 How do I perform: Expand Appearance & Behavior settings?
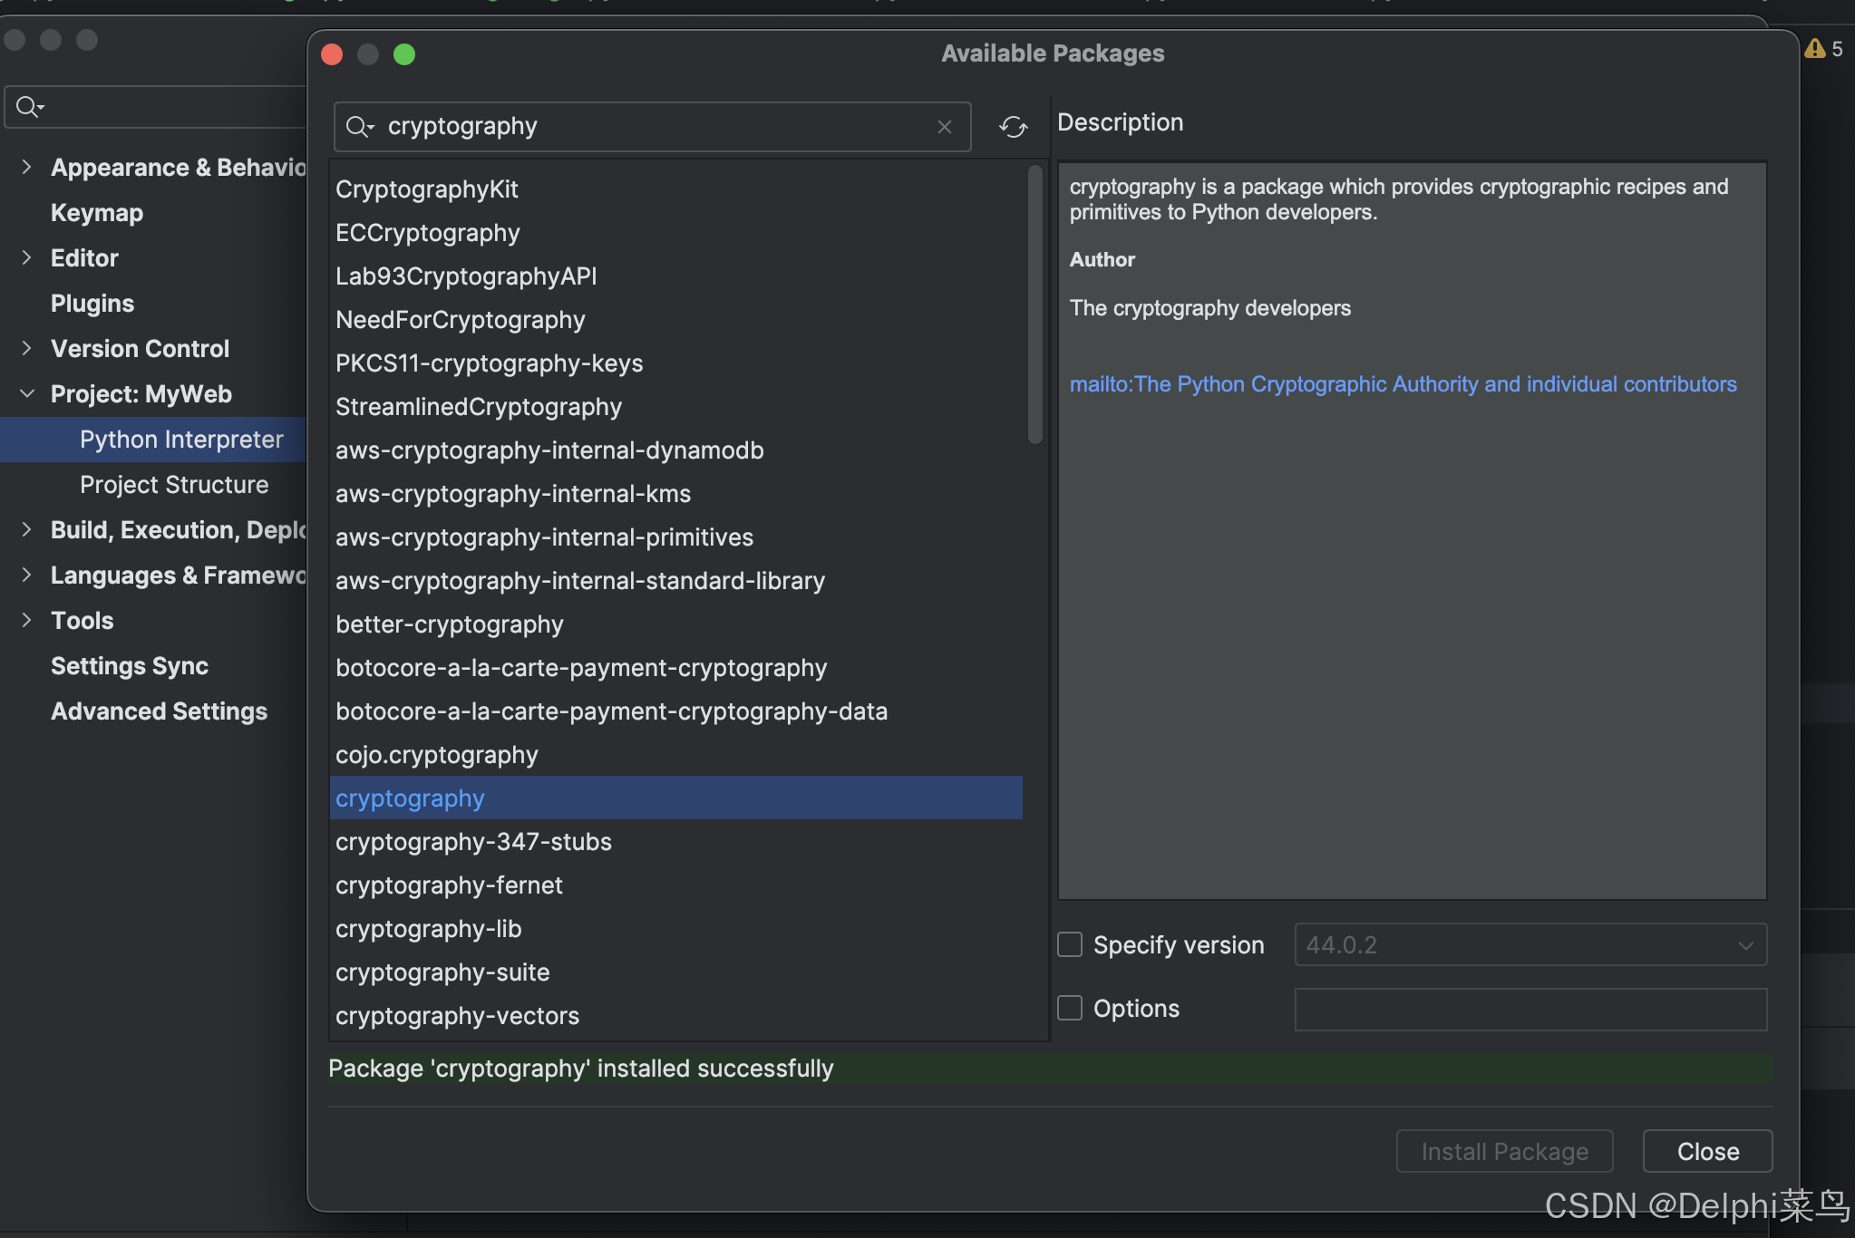27,168
